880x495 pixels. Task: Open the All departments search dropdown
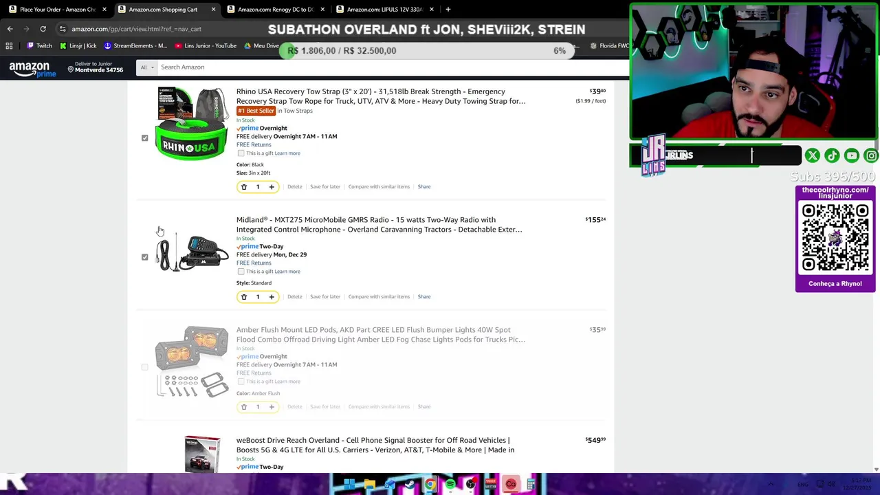pyautogui.click(x=147, y=67)
